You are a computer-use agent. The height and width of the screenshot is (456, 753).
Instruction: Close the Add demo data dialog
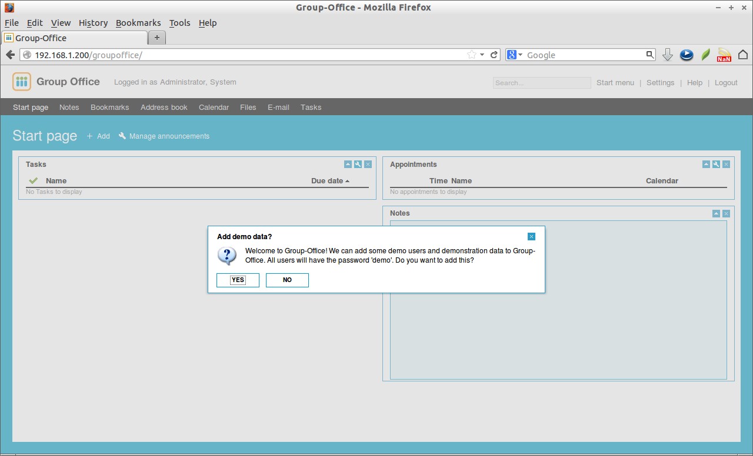pos(531,237)
